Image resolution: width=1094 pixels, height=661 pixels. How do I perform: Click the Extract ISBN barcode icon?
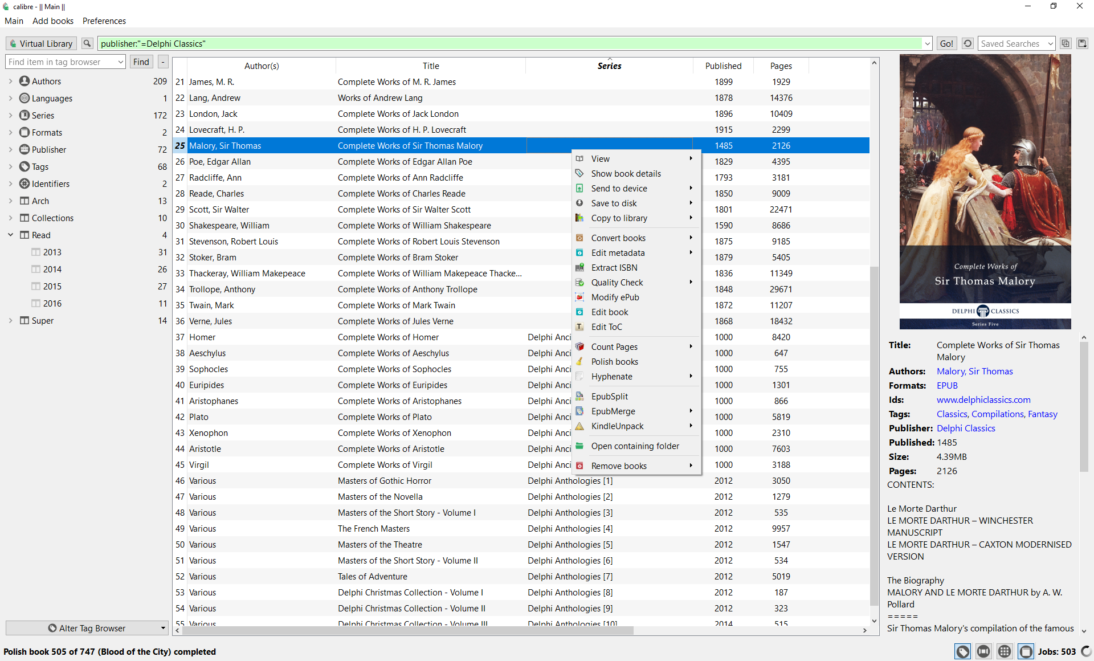pos(579,268)
